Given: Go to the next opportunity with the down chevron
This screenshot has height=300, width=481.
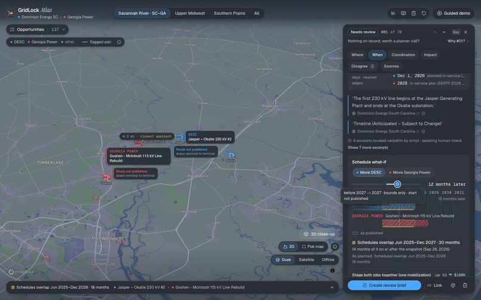Looking at the screenshot, I should (444, 32).
